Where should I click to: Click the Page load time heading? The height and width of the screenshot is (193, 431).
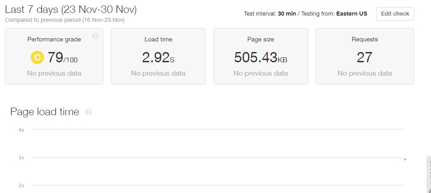pyautogui.click(x=45, y=112)
